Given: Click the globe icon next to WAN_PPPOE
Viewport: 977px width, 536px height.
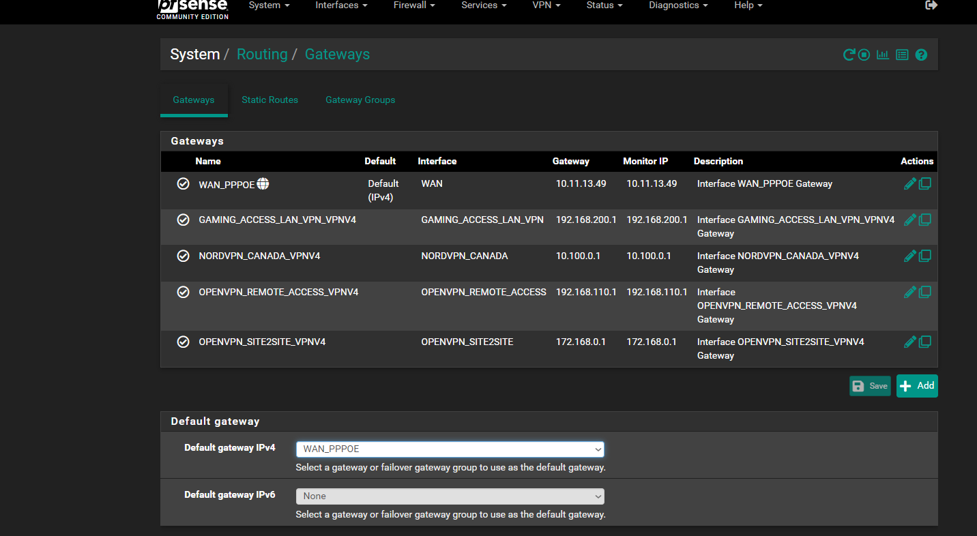Looking at the screenshot, I should pyautogui.click(x=263, y=183).
